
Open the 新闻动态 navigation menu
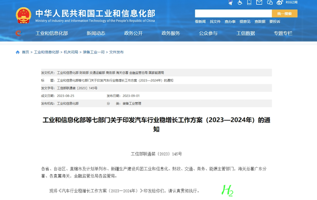click(x=96, y=33)
